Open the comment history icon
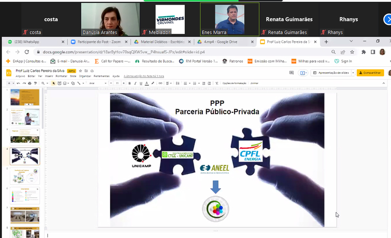 click(x=291, y=73)
